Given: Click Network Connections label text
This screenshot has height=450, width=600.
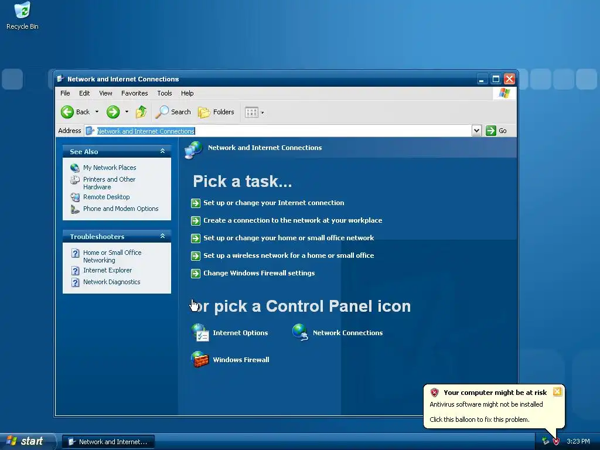Looking at the screenshot, I should coord(347,333).
